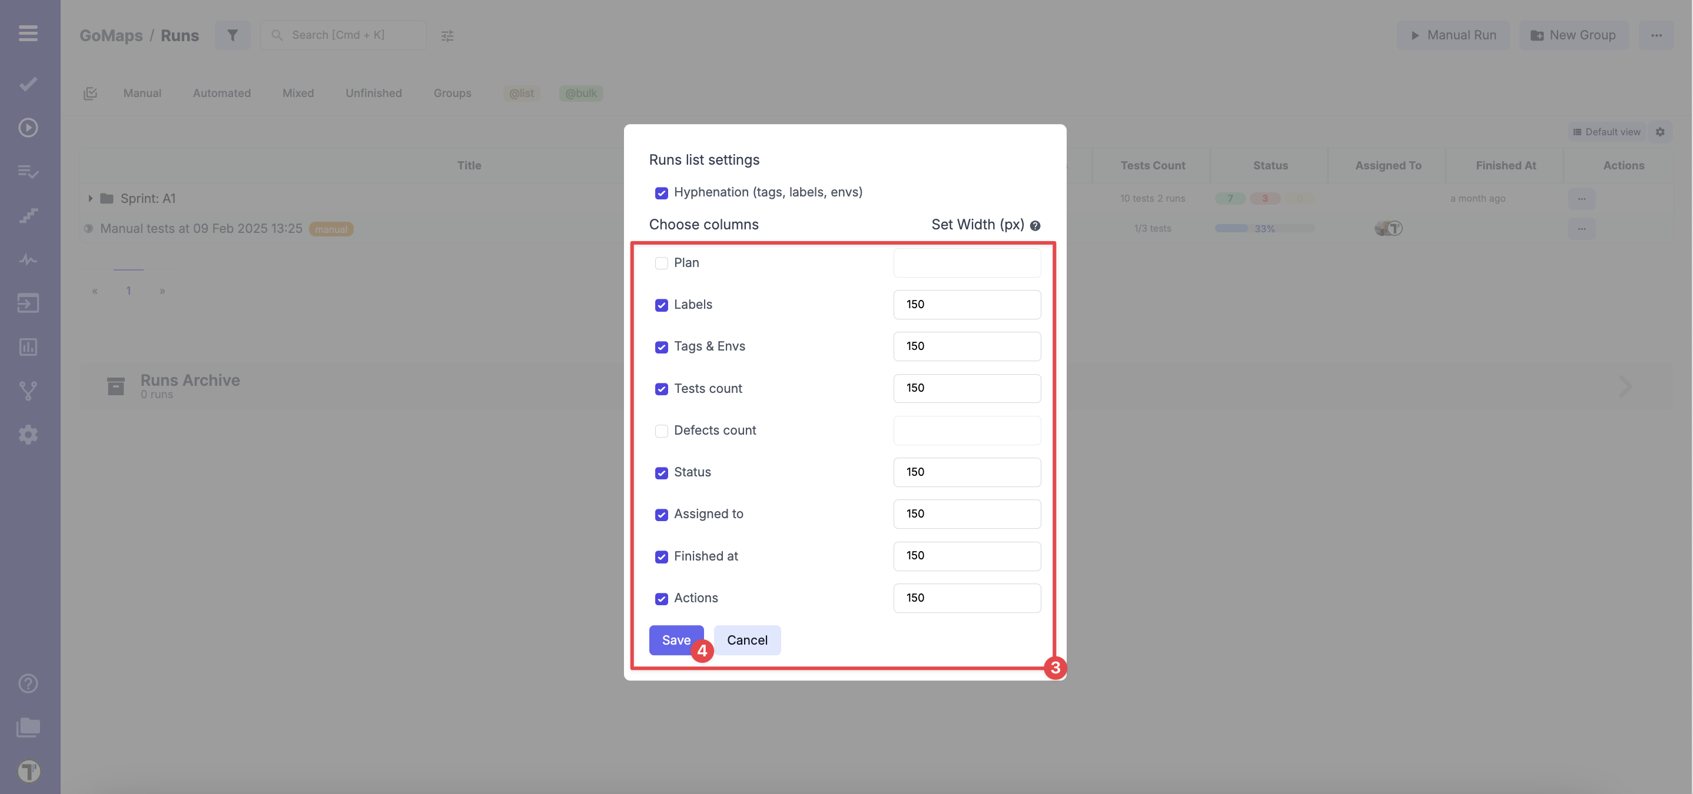
Task: Click the Set Width help question icon
Action: [x=1035, y=225]
